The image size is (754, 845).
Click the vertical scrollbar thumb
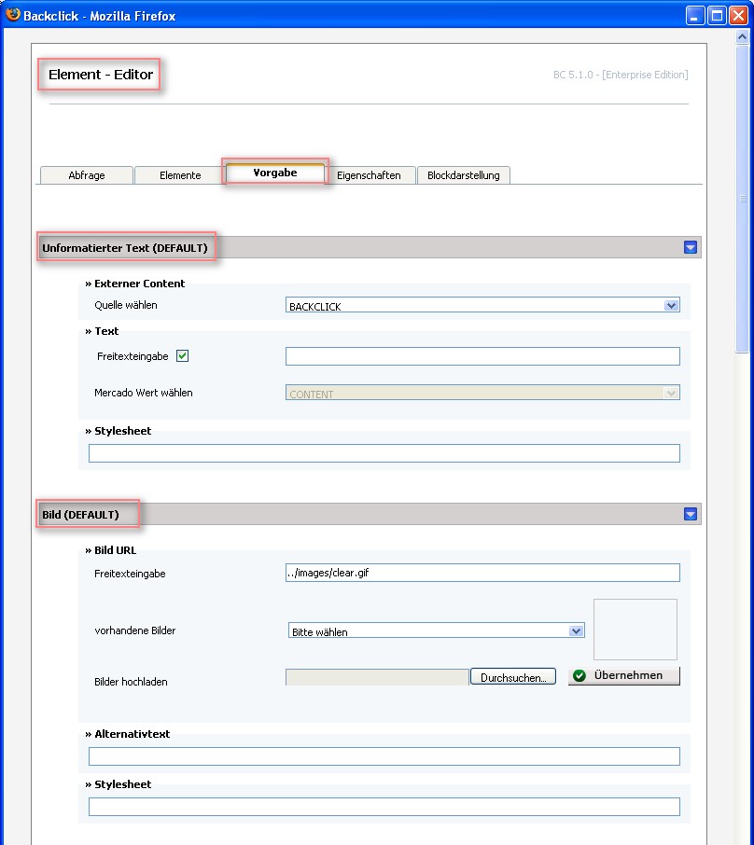(x=742, y=199)
